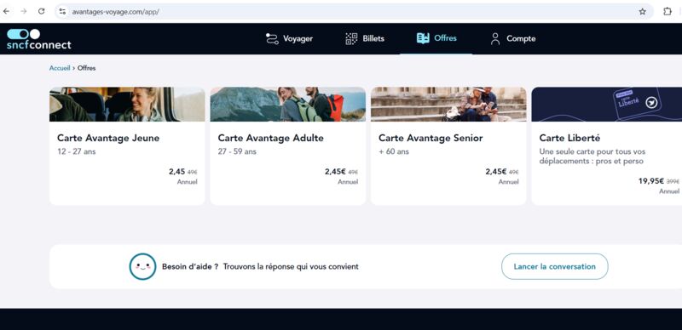Open the Carte Avantage Senior photo
Screen dimensions: 682x330
(448, 105)
